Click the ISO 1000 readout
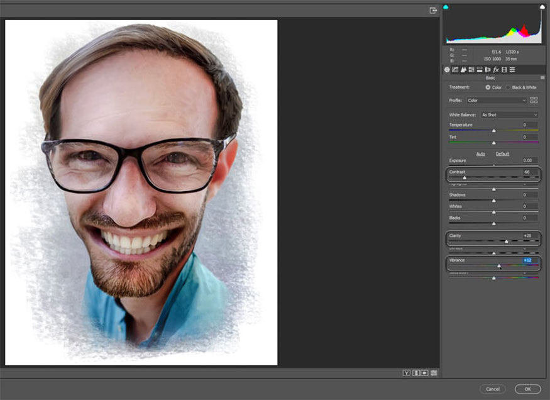550x400 pixels. [492, 59]
